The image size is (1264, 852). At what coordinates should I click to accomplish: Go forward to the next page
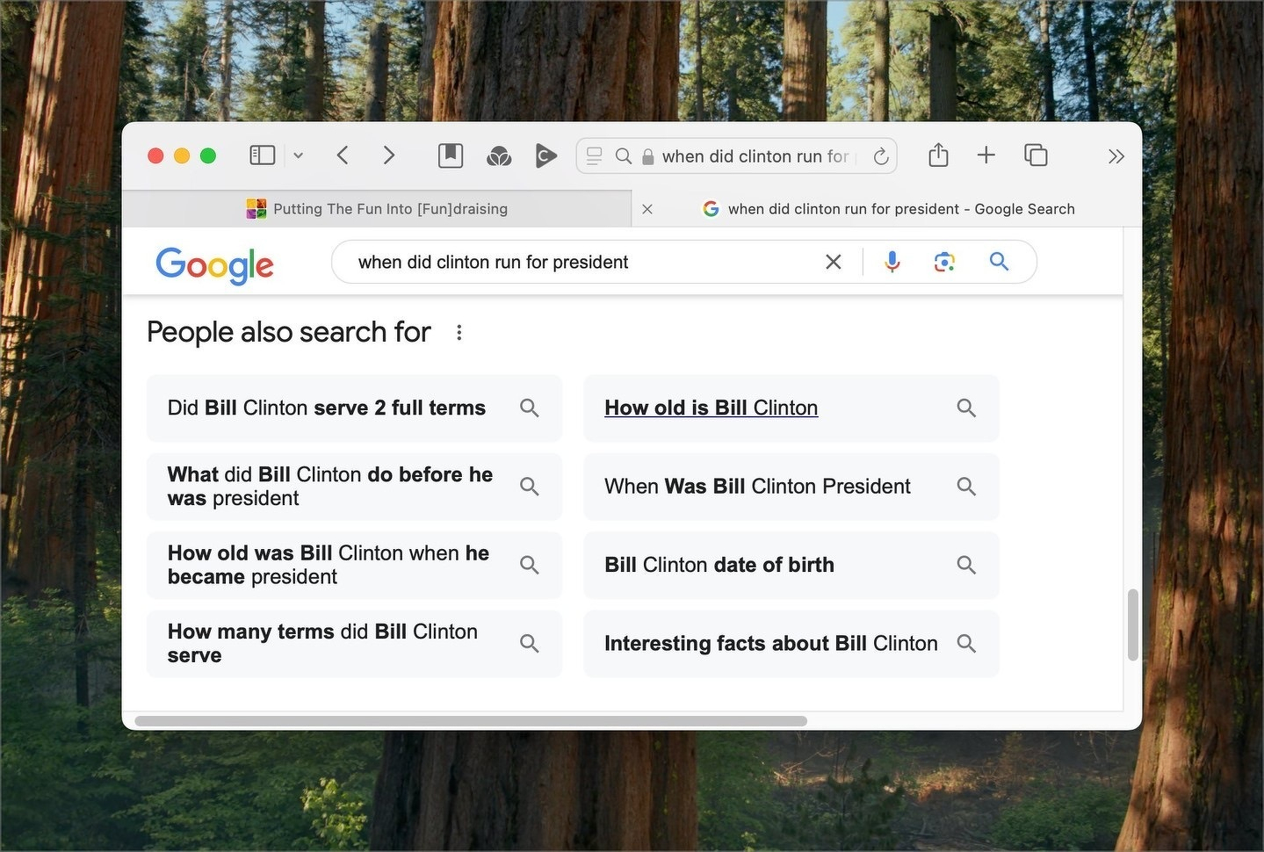[x=389, y=155]
